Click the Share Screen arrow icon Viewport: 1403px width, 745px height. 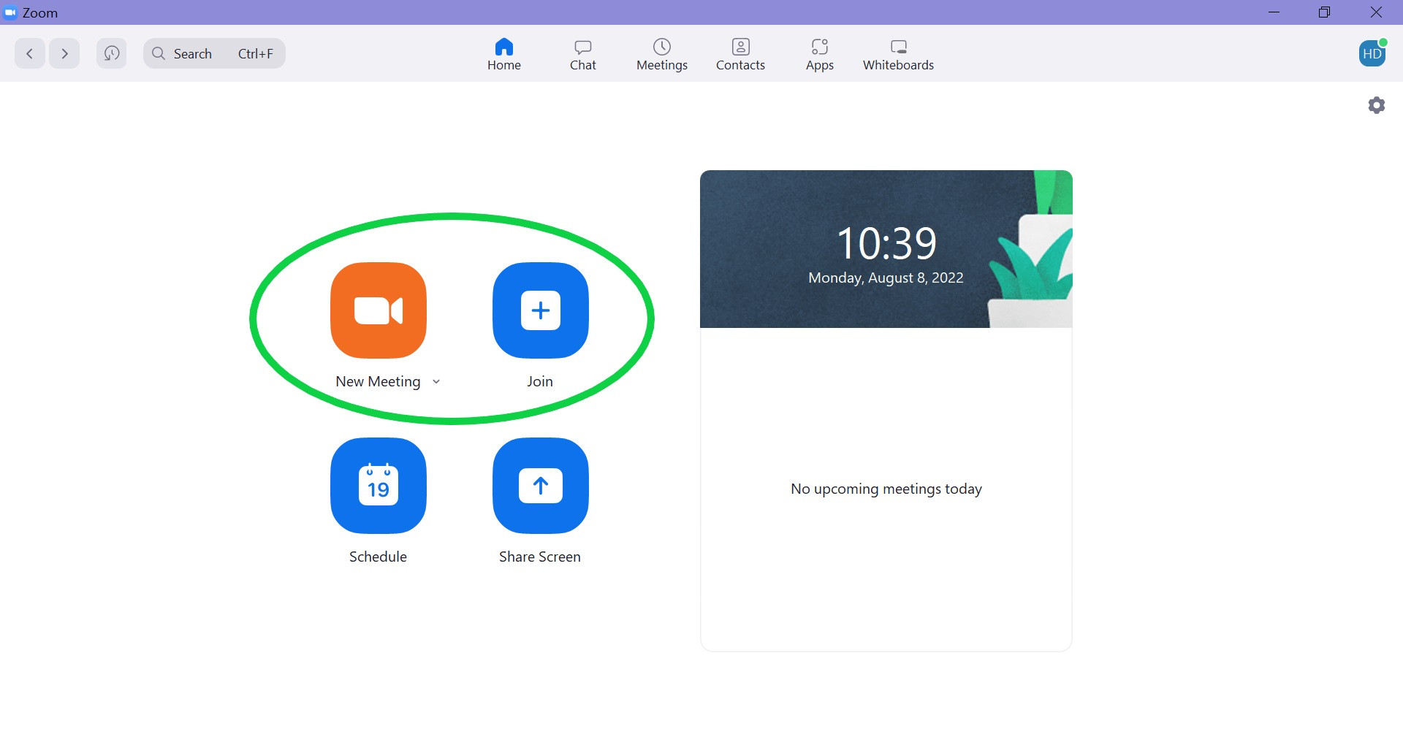click(541, 486)
